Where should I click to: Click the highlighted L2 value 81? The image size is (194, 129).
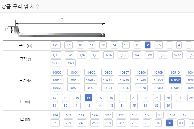[169, 123]
